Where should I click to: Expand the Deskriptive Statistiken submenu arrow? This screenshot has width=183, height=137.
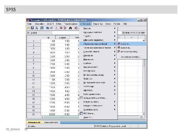[x=115, y=32]
